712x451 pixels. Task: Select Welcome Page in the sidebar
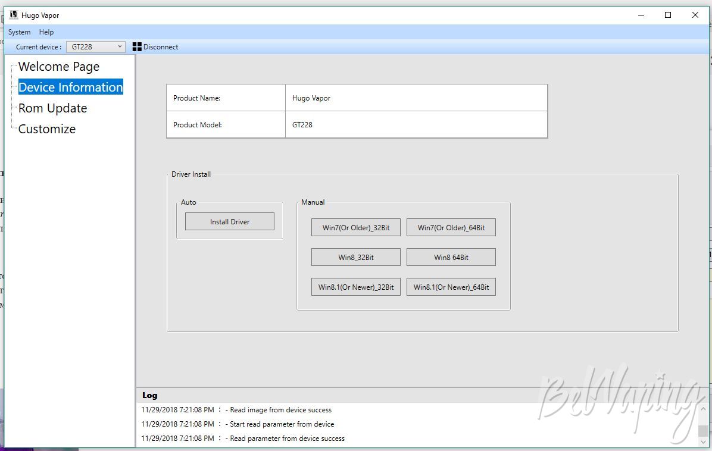point(58,67)
